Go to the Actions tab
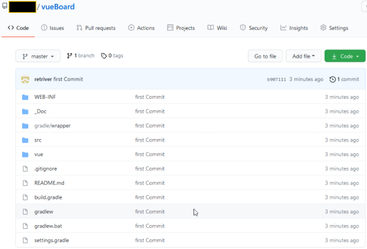367x249 pixels. [x=141, y=28]
